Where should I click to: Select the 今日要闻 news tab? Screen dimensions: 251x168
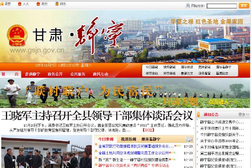pyautogui.click(x=105, y=139)
